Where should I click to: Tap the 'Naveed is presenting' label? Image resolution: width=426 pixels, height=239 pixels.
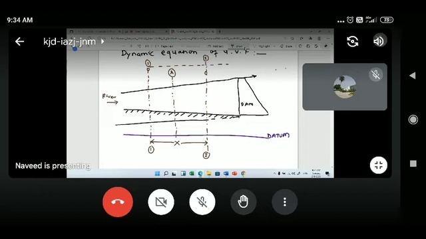[53, 165]
